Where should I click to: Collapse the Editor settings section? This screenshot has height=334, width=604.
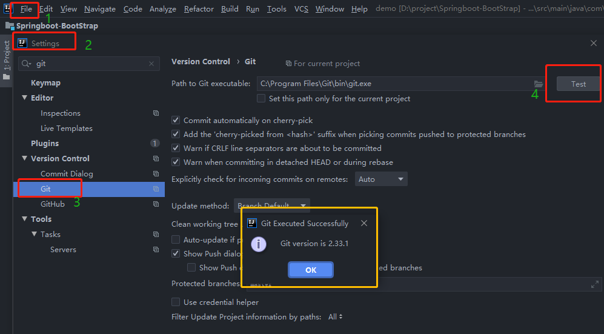(25, 98)
